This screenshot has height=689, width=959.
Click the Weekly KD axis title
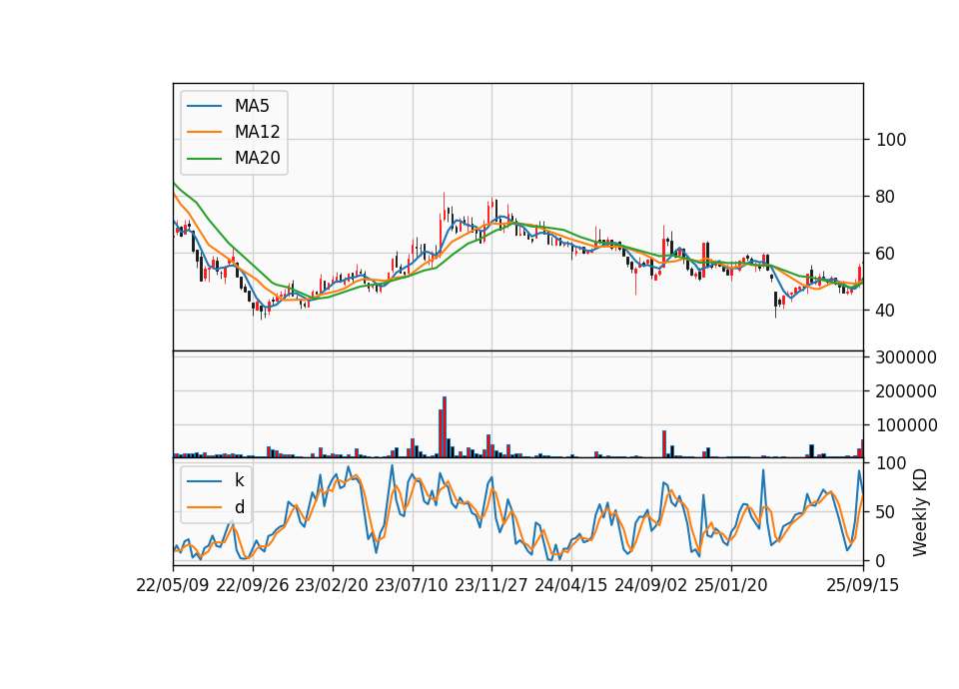click(920, 513)
